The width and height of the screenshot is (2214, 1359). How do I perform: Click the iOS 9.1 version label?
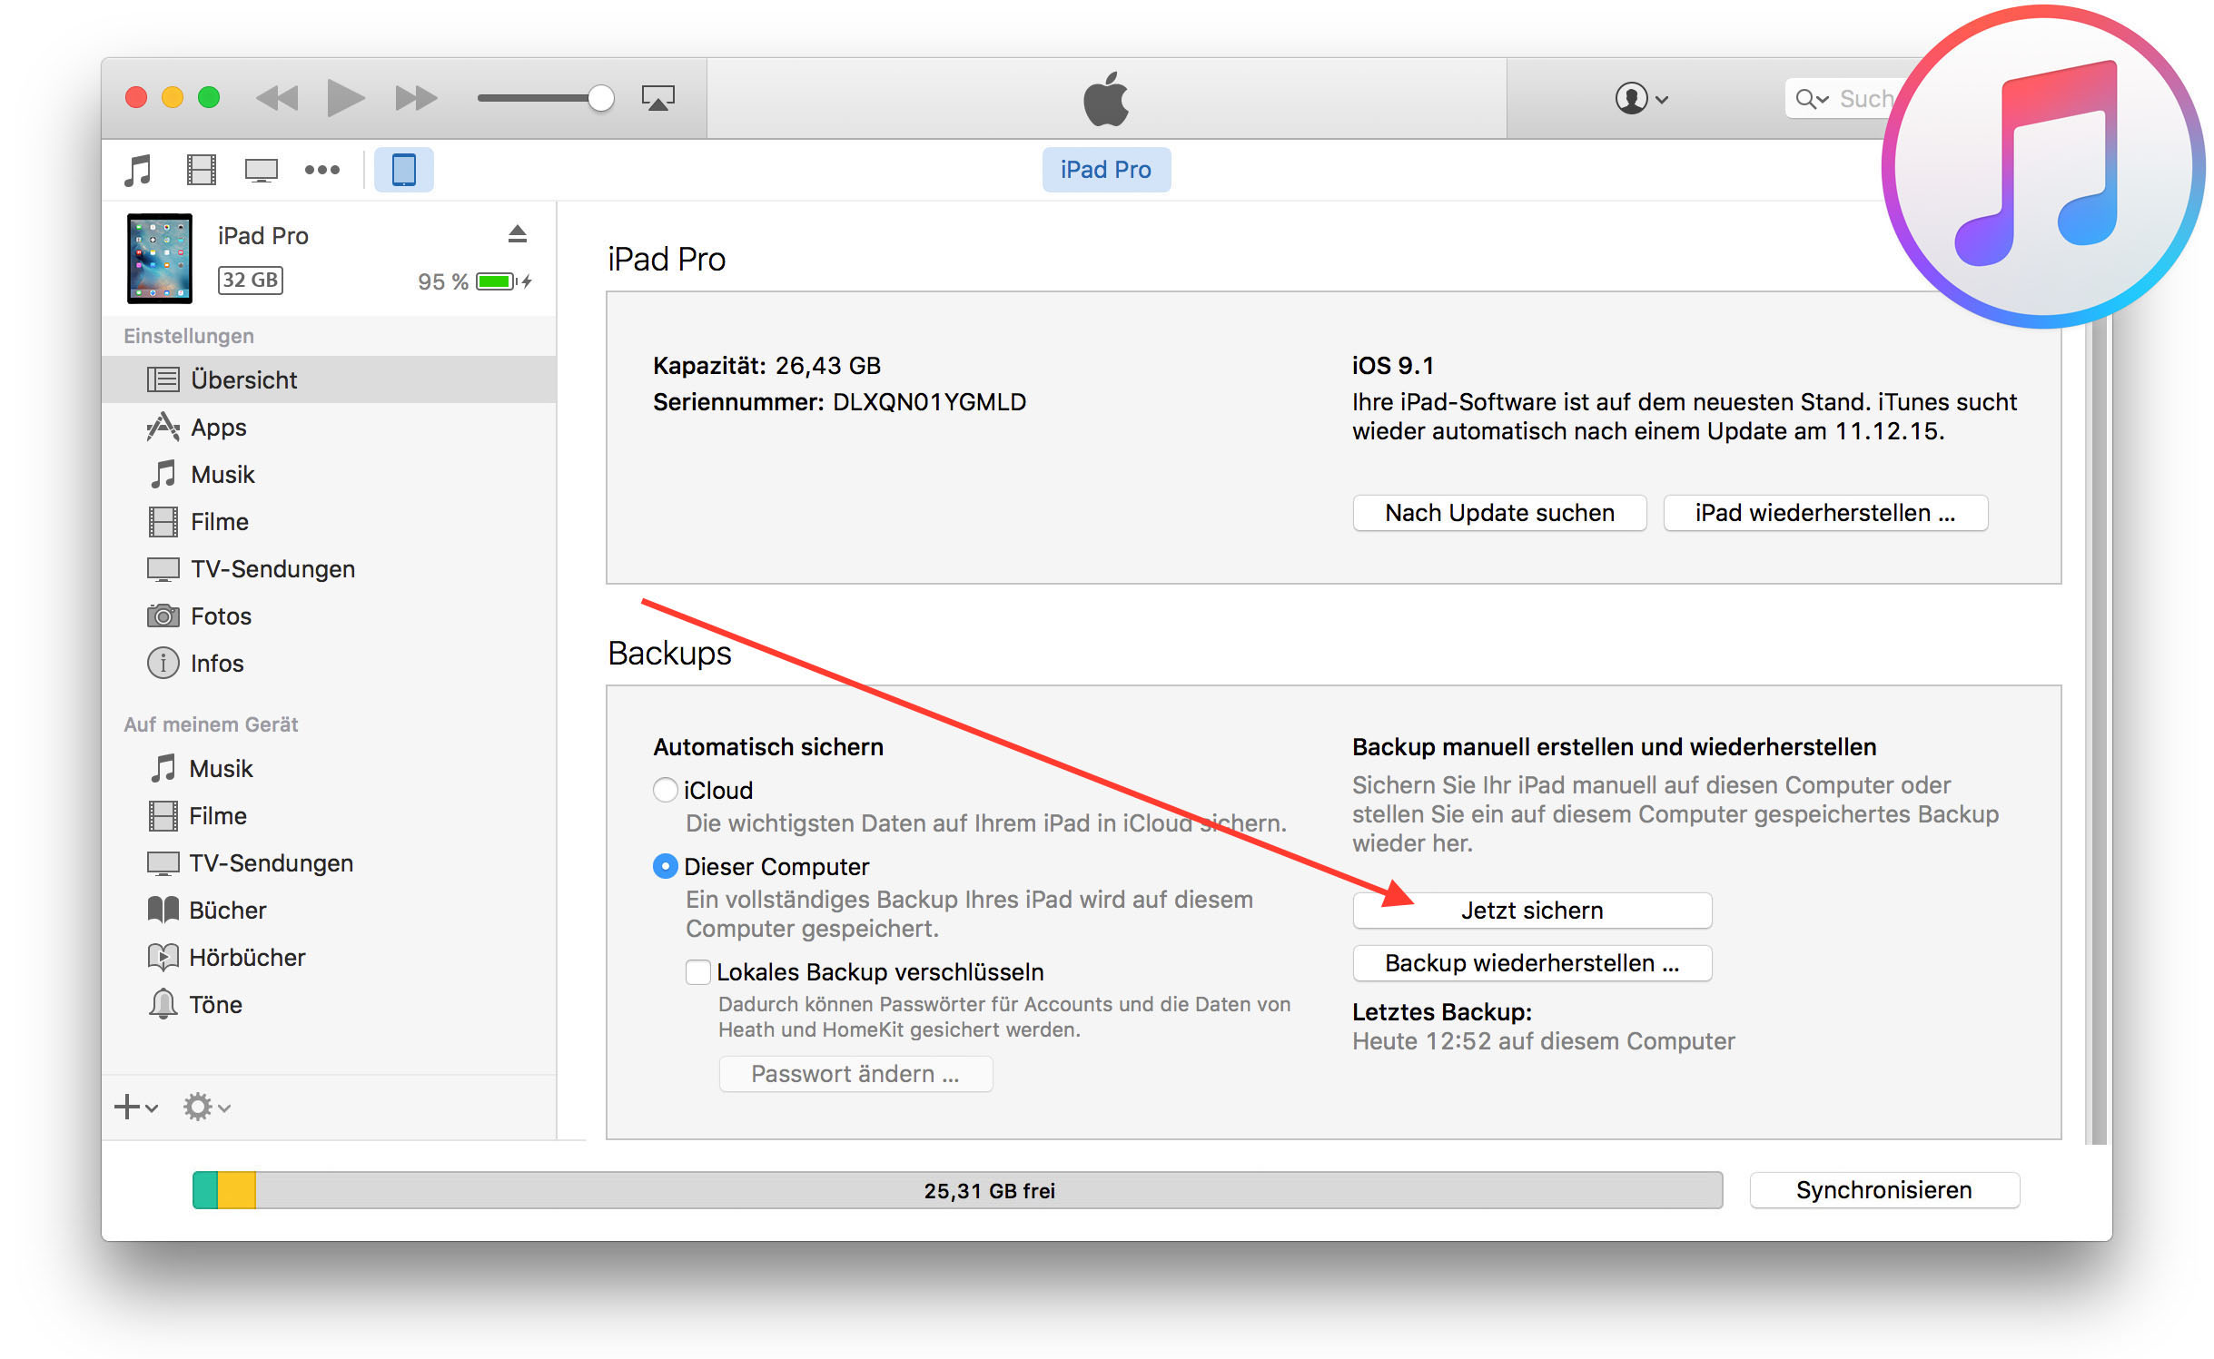click(x=1393, y=366)
